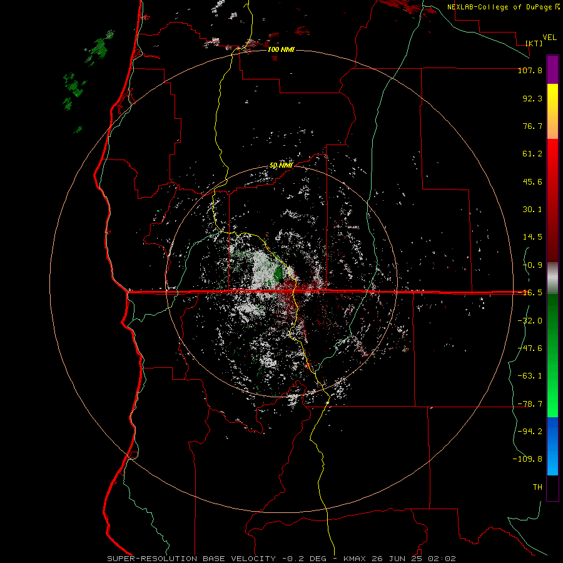
Task: Click the NEXLAB-College of DuPage text
Action: click(500, 7)
